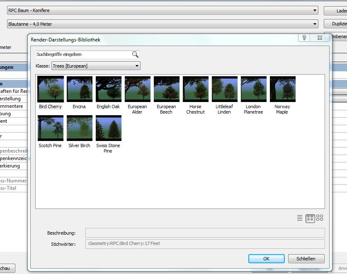Pick the London Planetree thumbnail
This screenshot has width=347, height=274.
coord(254,89)
